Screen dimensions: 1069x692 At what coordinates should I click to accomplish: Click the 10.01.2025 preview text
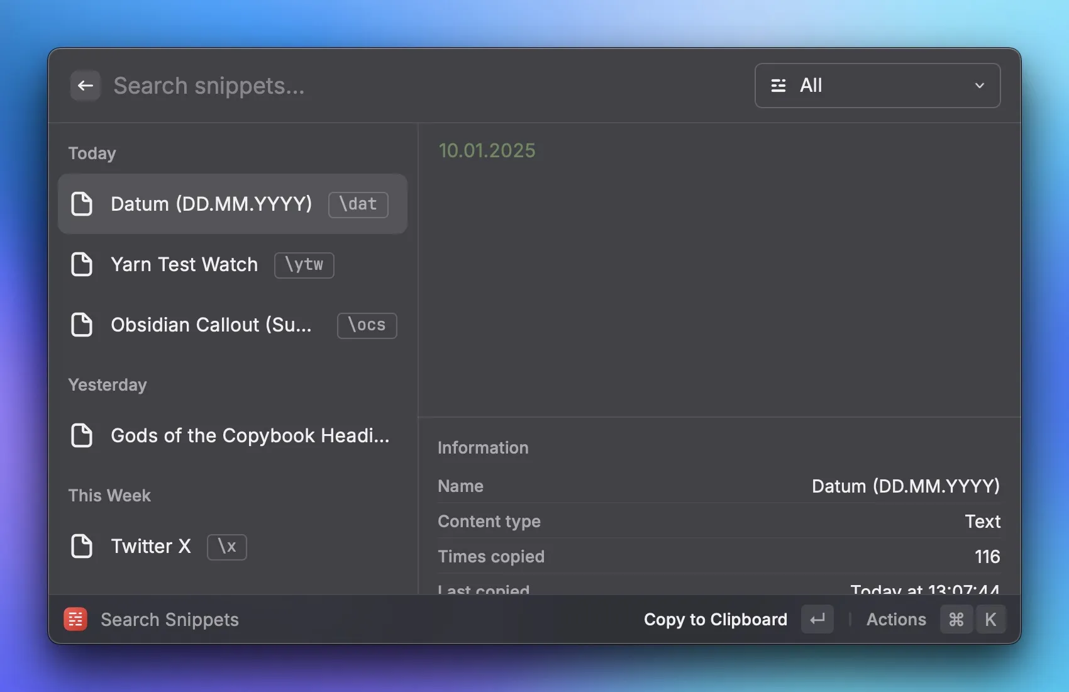click(x=487, y=150)
